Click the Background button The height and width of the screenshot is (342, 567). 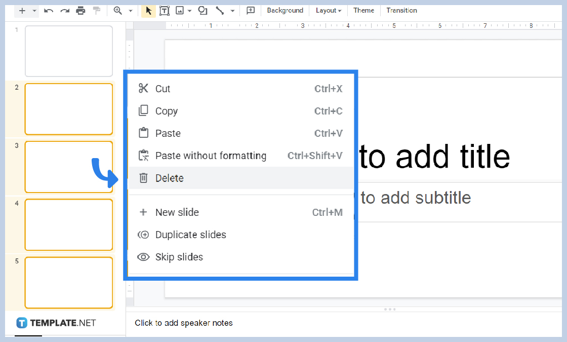[x=285, y=10]
